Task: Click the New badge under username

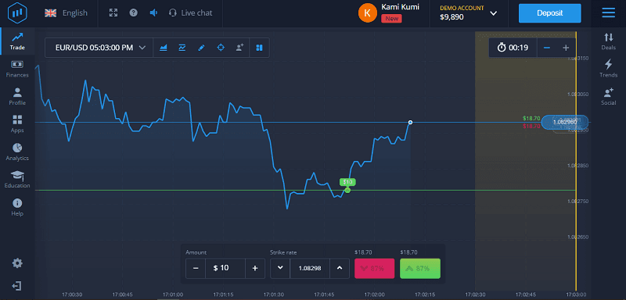Action: [x=392, y=18]
